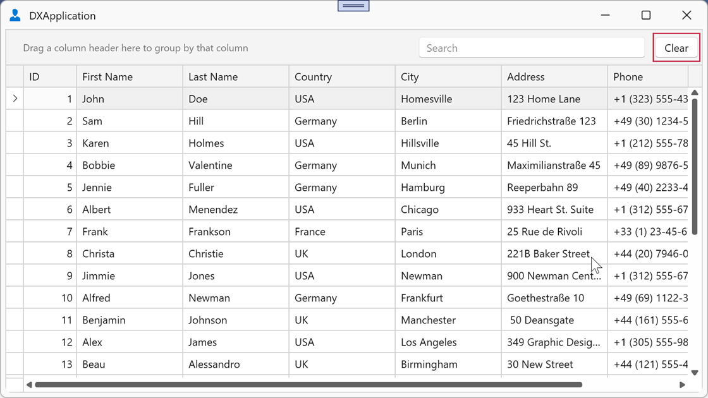Viewport: 708px width, 398px height.
Task: Click the Address column header
Action: (x=554, y=76)
